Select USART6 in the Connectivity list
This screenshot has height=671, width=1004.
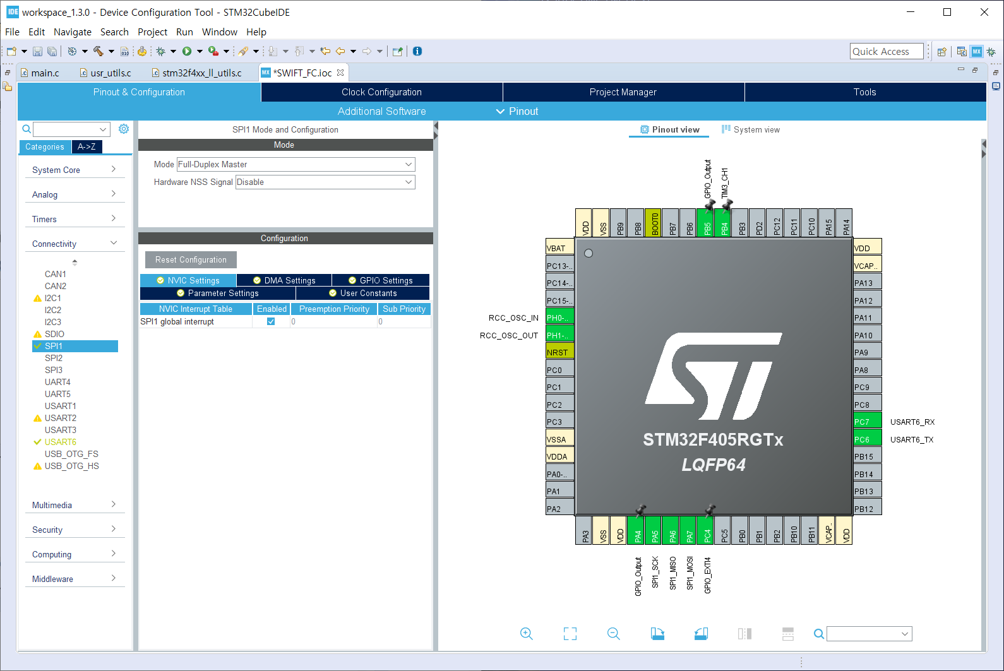[x=60, y=442]
